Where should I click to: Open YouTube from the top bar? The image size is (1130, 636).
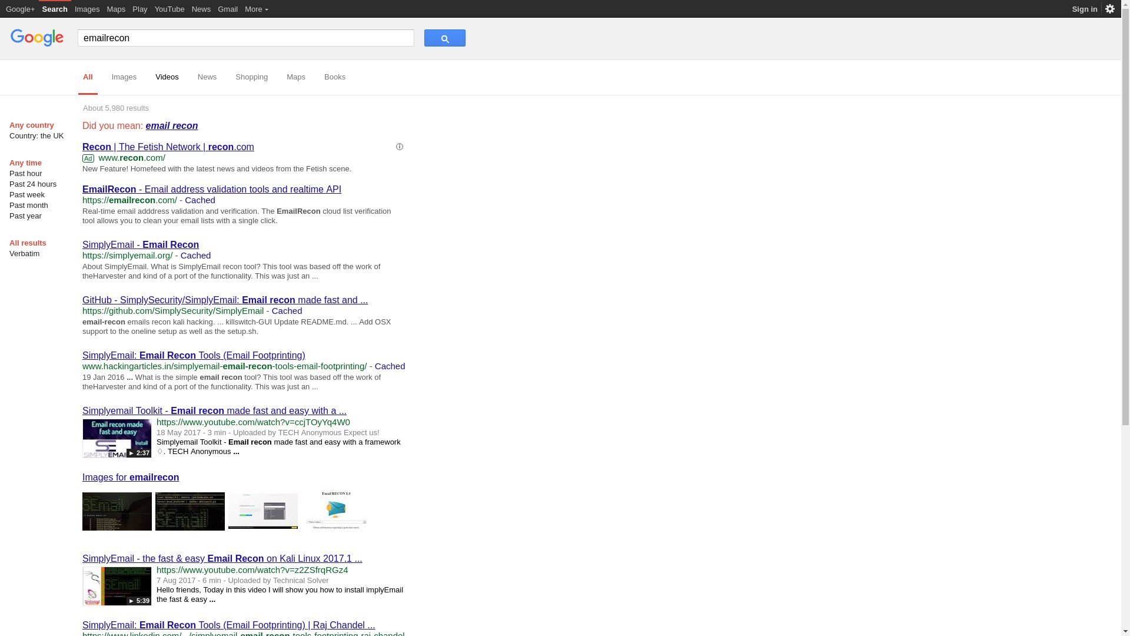(x=169, y=9)
